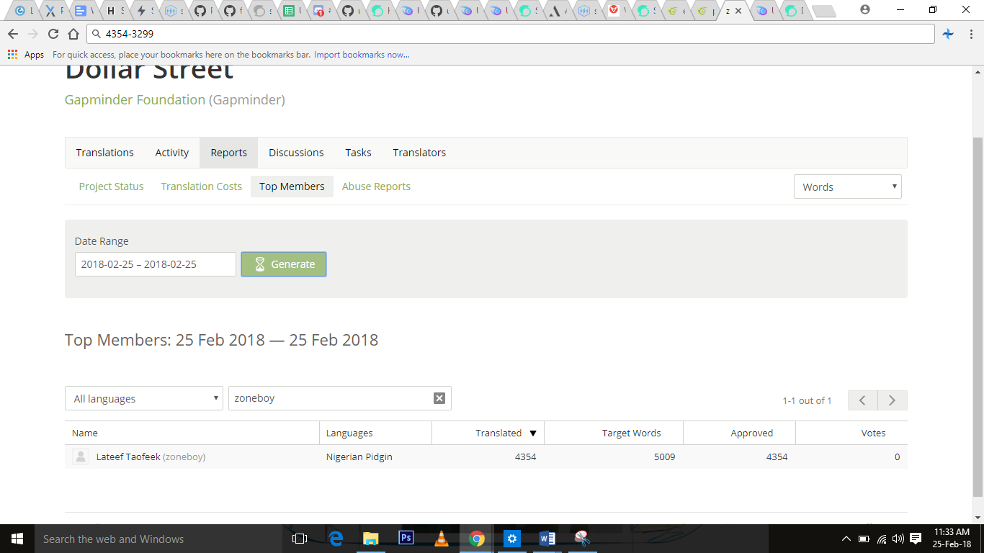Launch Microsoft Edge from the taskbar
Viewport: 984px width, 553px height.
336,539
